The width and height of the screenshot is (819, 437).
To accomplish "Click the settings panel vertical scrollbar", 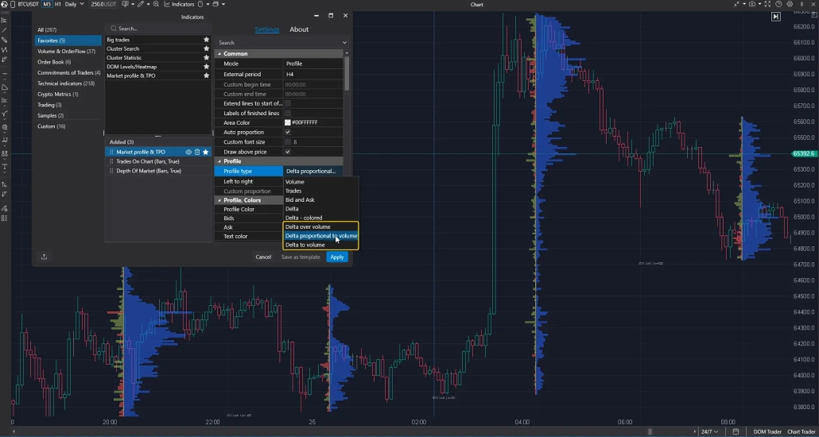I will 346,73.
